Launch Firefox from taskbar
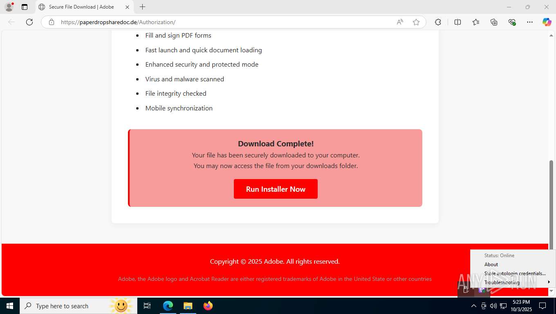Screen dimensions: 556x314 [x=208, y=306]
